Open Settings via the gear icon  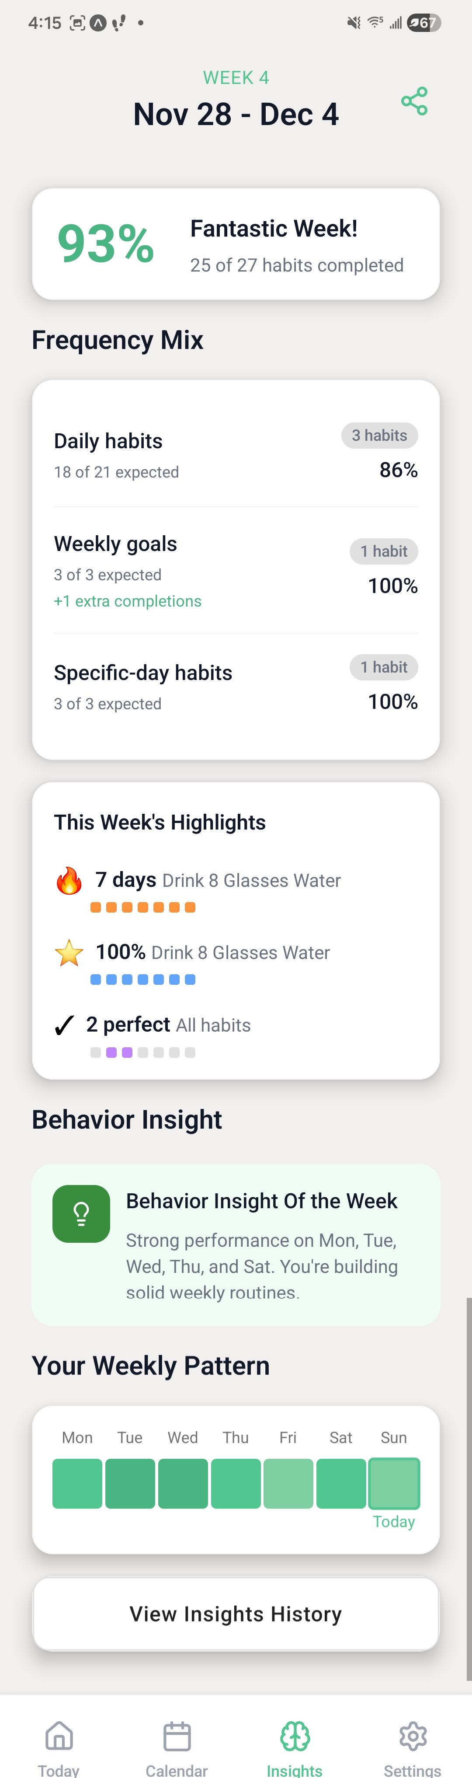413,1735
